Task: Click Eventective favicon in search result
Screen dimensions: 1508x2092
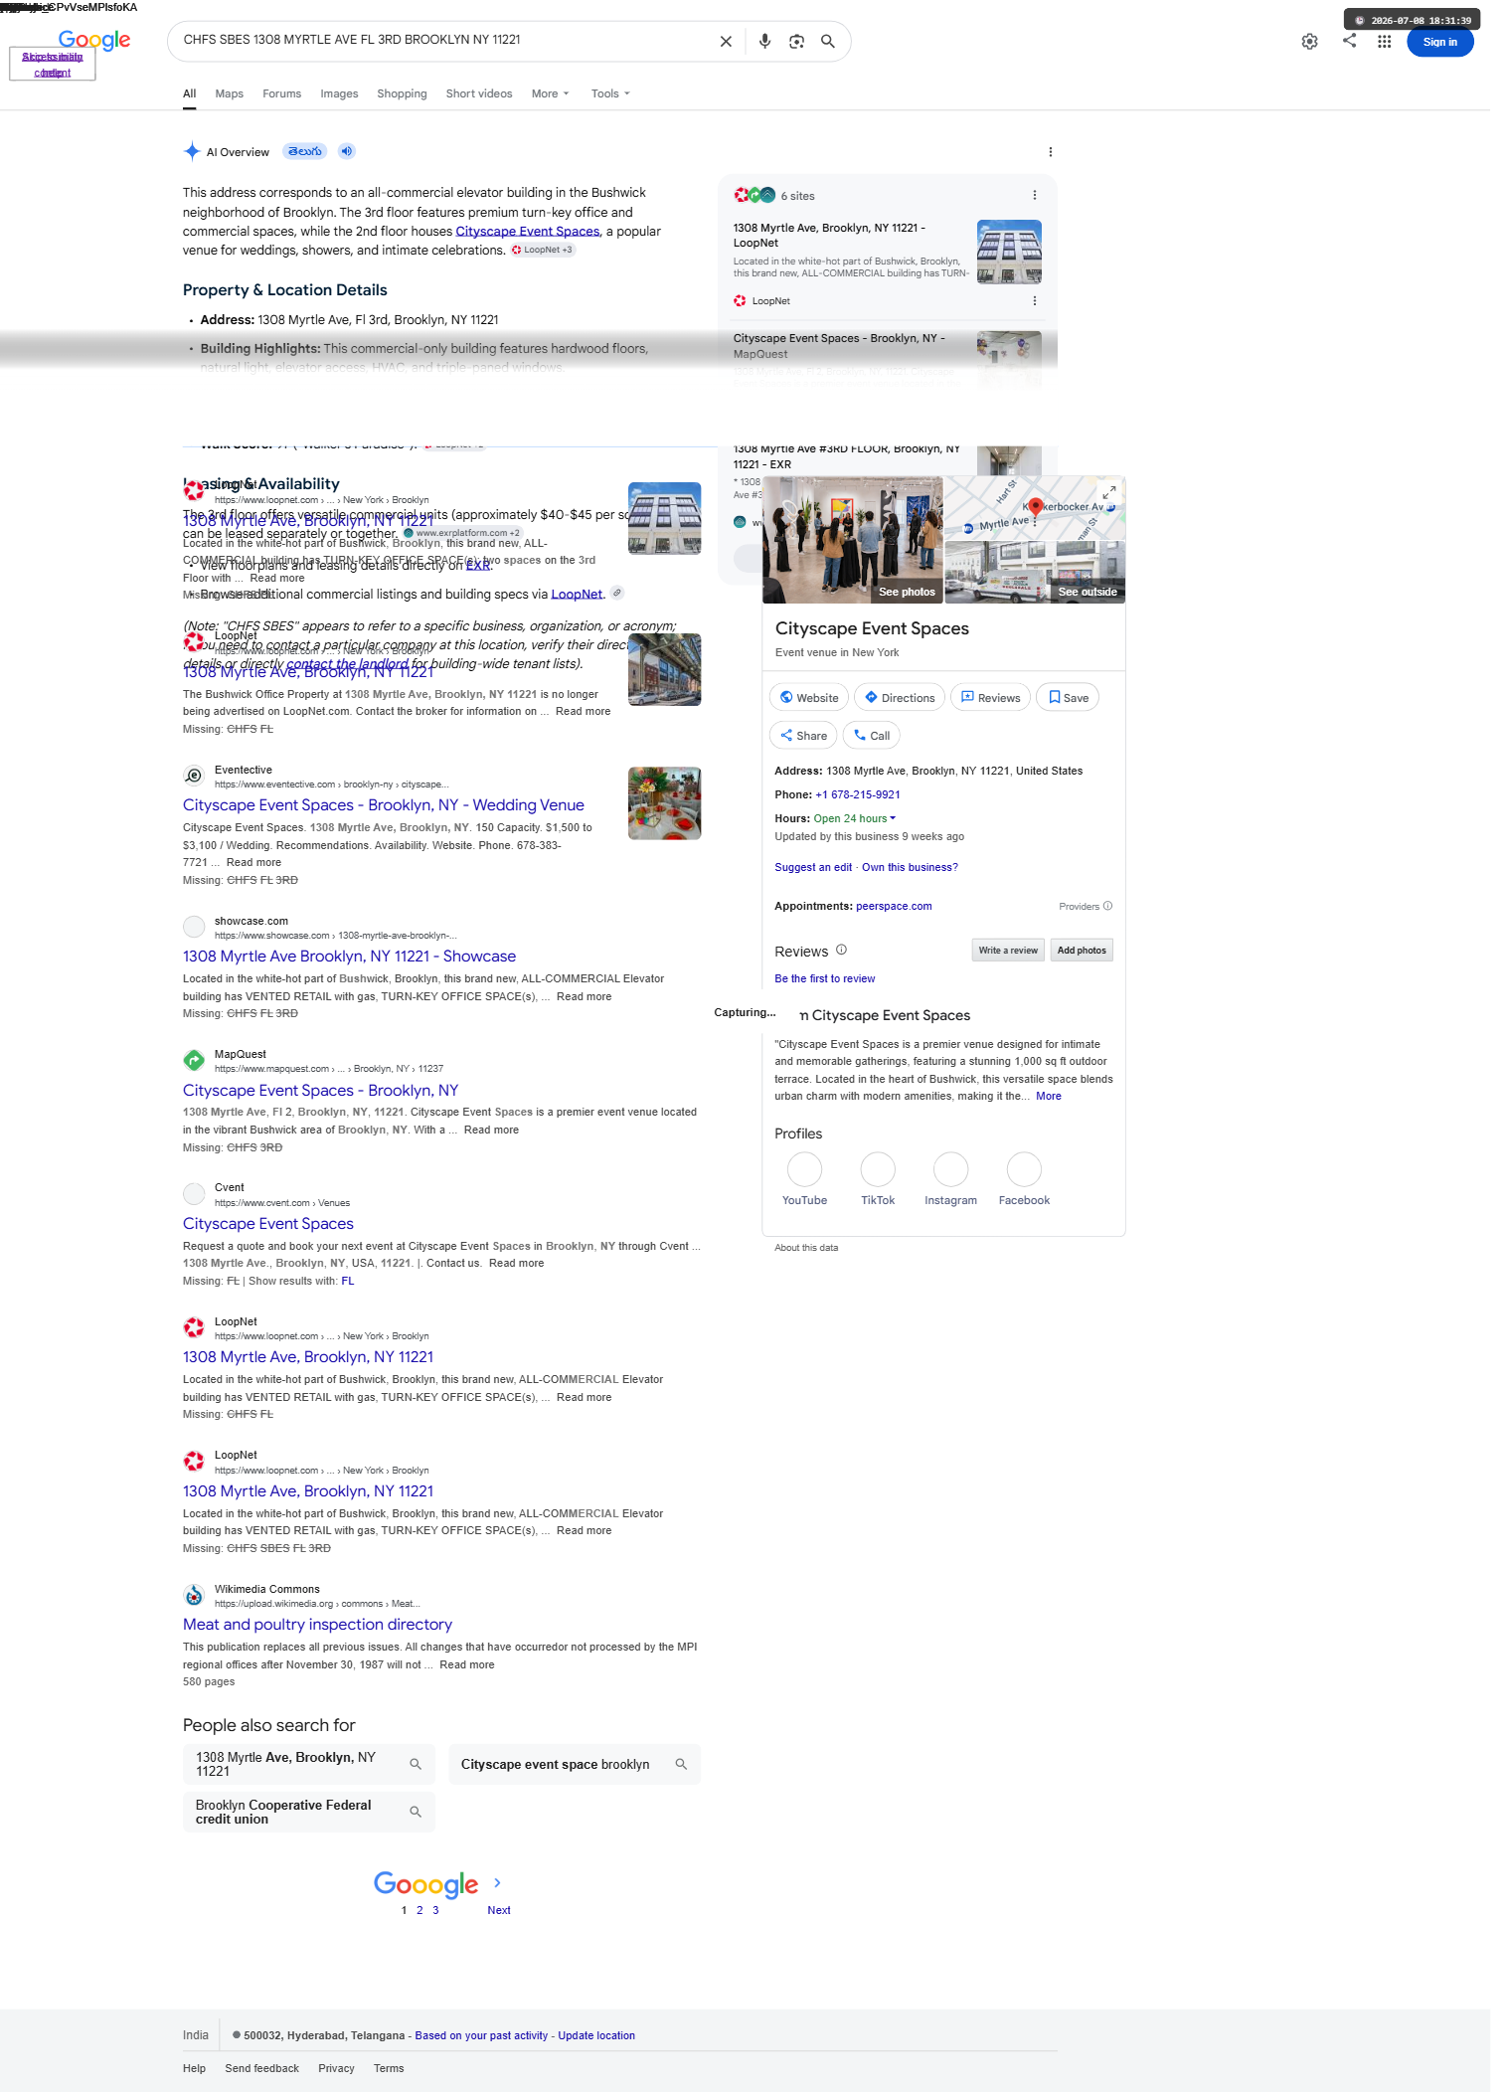Action: tap(194, 776)
